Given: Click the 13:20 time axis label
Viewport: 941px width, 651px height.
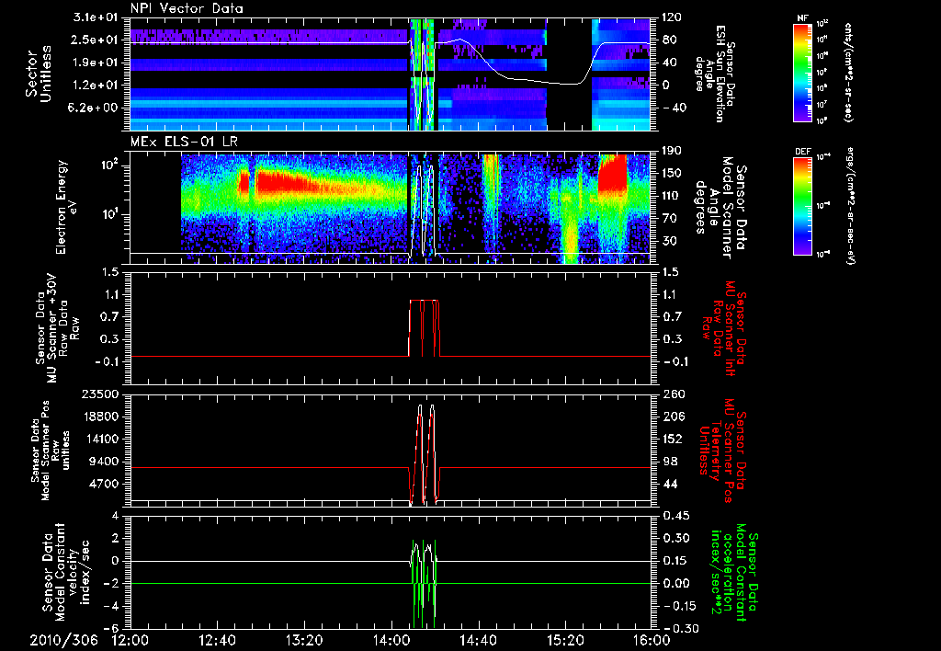Looking at the screenshot, I should click(x=303, y=640).
